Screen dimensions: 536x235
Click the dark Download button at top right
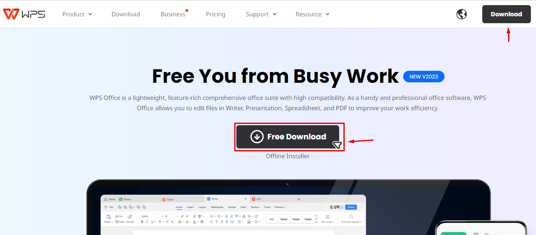click(506, 14)
